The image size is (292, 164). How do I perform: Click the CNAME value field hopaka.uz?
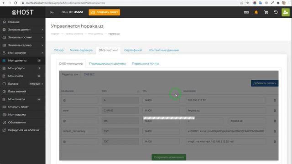[x=226, y=111]
